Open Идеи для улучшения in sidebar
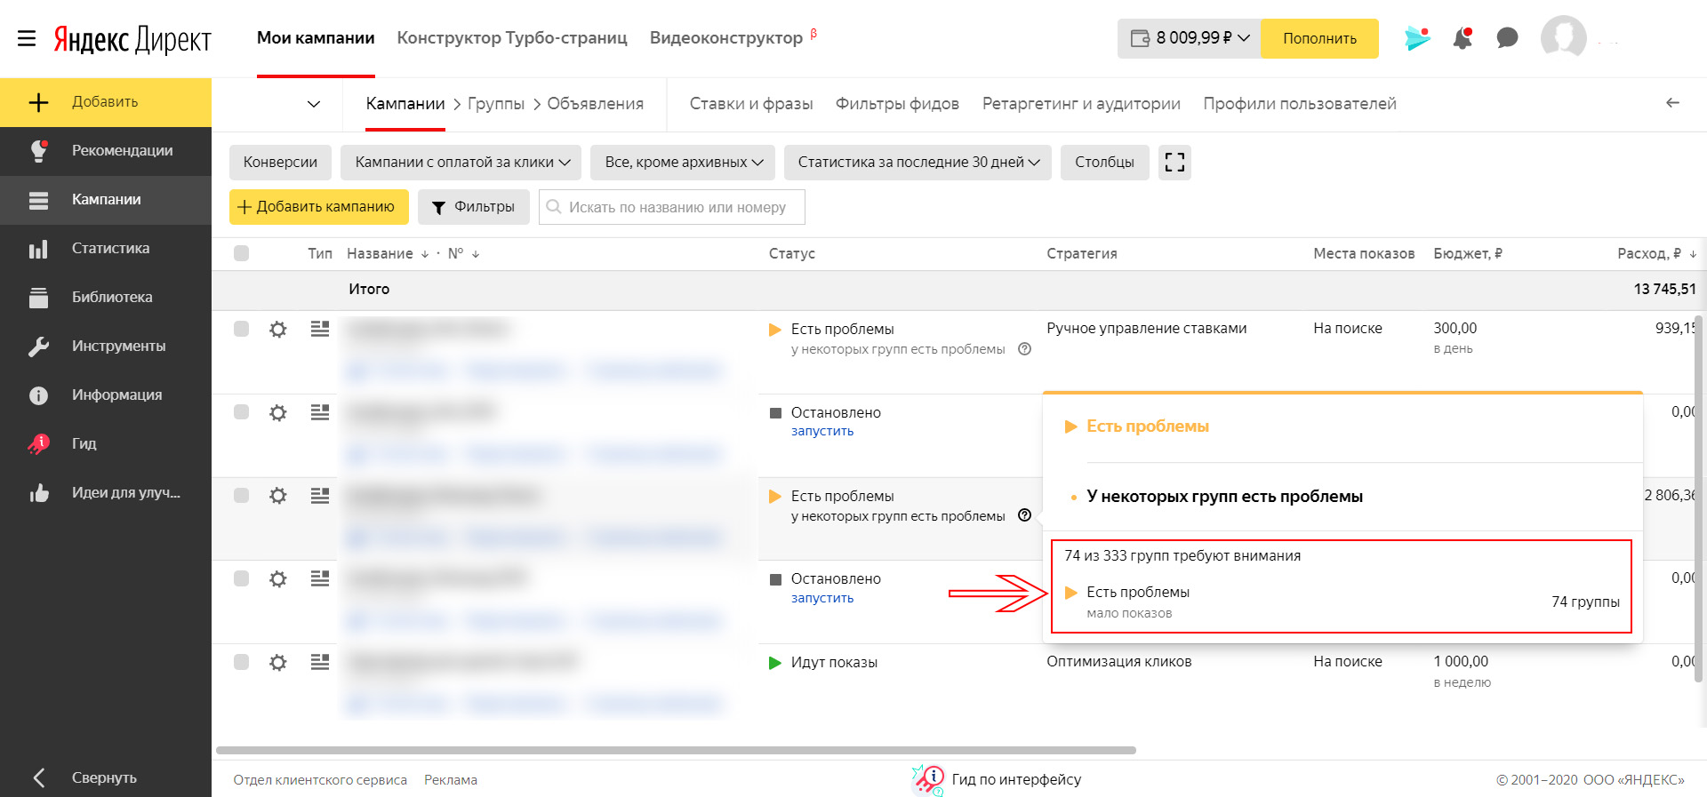This screenshot has width=1707, height=797. [106, 493]
